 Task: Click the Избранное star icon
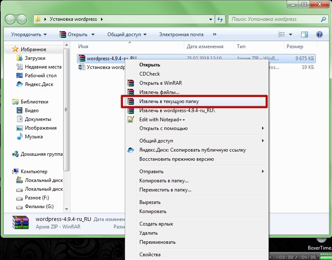[15, 49]
